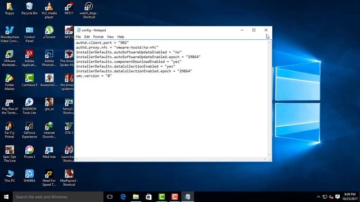The height and width of the screenshot is (202, 360).
Task: Select the VLC media player icon
Action: tap(49, 11)
